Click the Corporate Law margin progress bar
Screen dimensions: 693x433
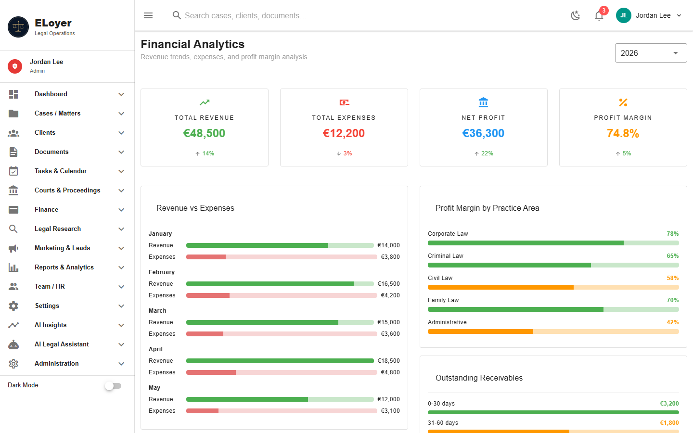(553, 243)
